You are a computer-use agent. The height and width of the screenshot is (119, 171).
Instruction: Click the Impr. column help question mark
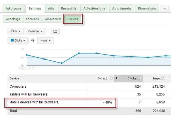(x=166, y=78)
